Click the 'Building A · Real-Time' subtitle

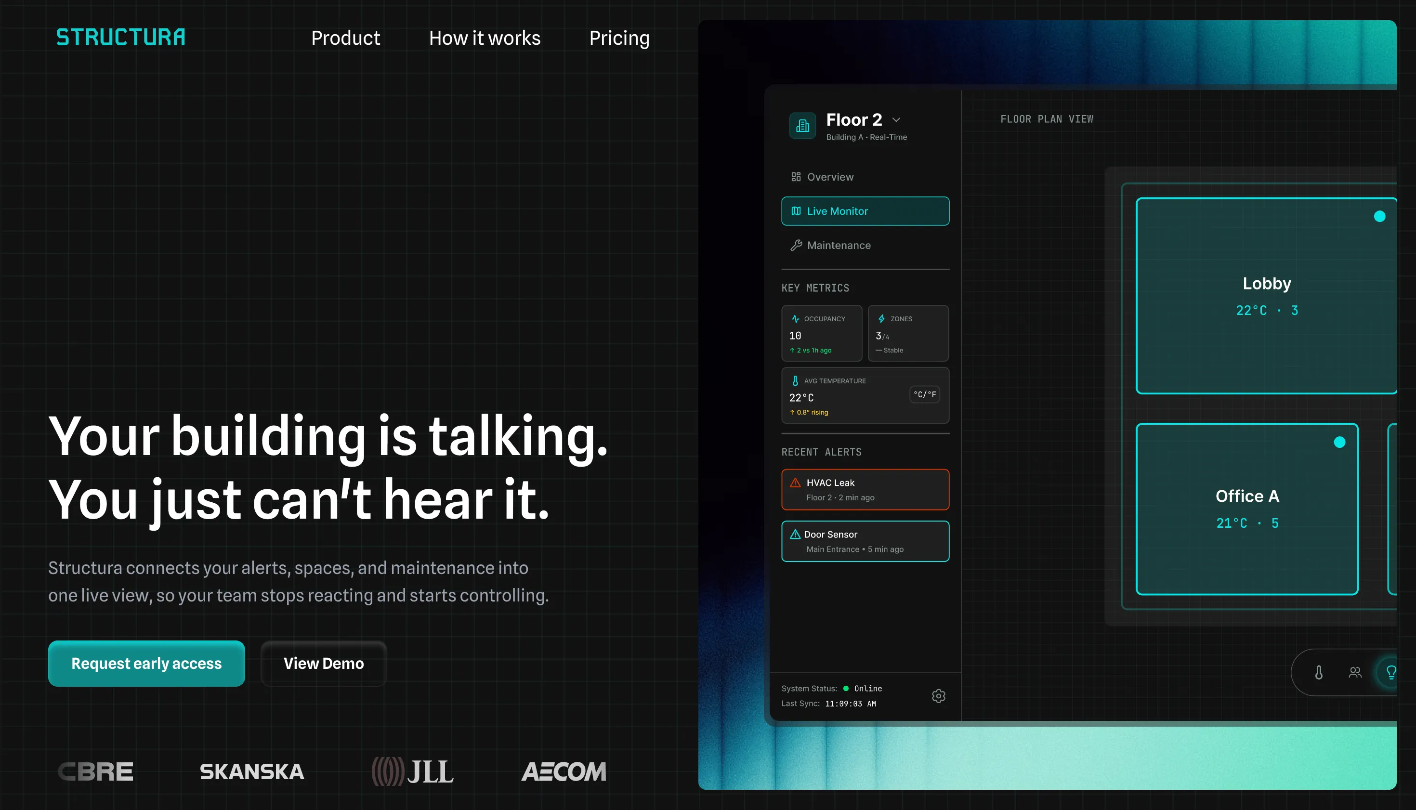click(x=866, y=137)
